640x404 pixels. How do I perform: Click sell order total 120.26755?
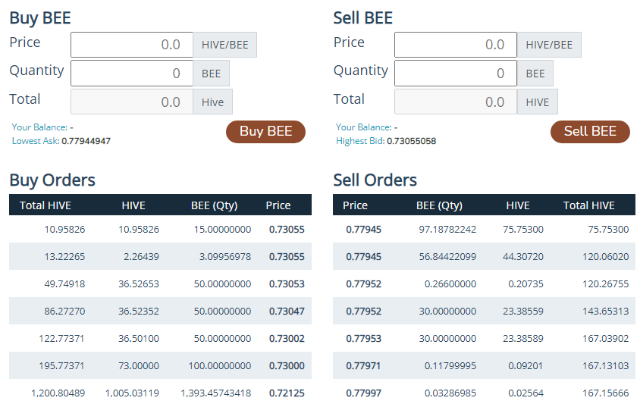[606, 284]
